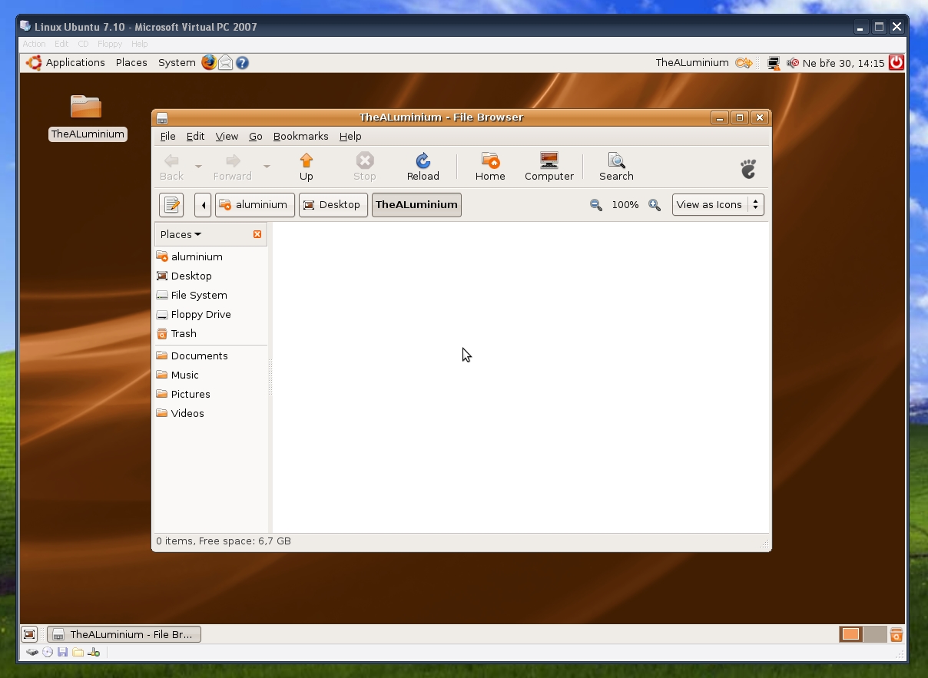Click Virtual PC floppy status icon
This screenshot has width=928, height=678.
coord(63,652)
